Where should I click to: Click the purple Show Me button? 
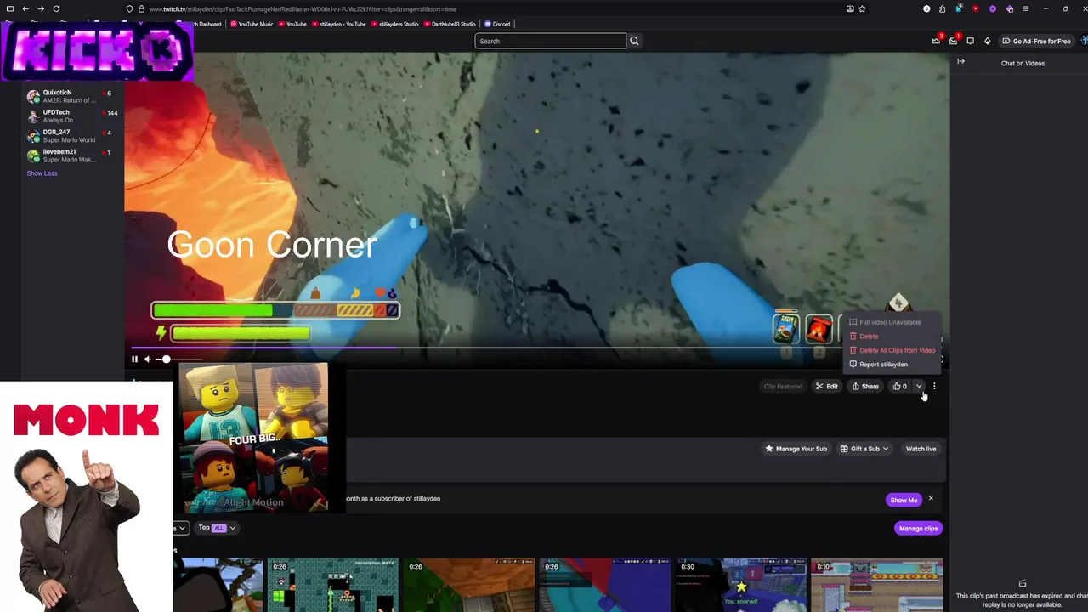click(904, 500)
